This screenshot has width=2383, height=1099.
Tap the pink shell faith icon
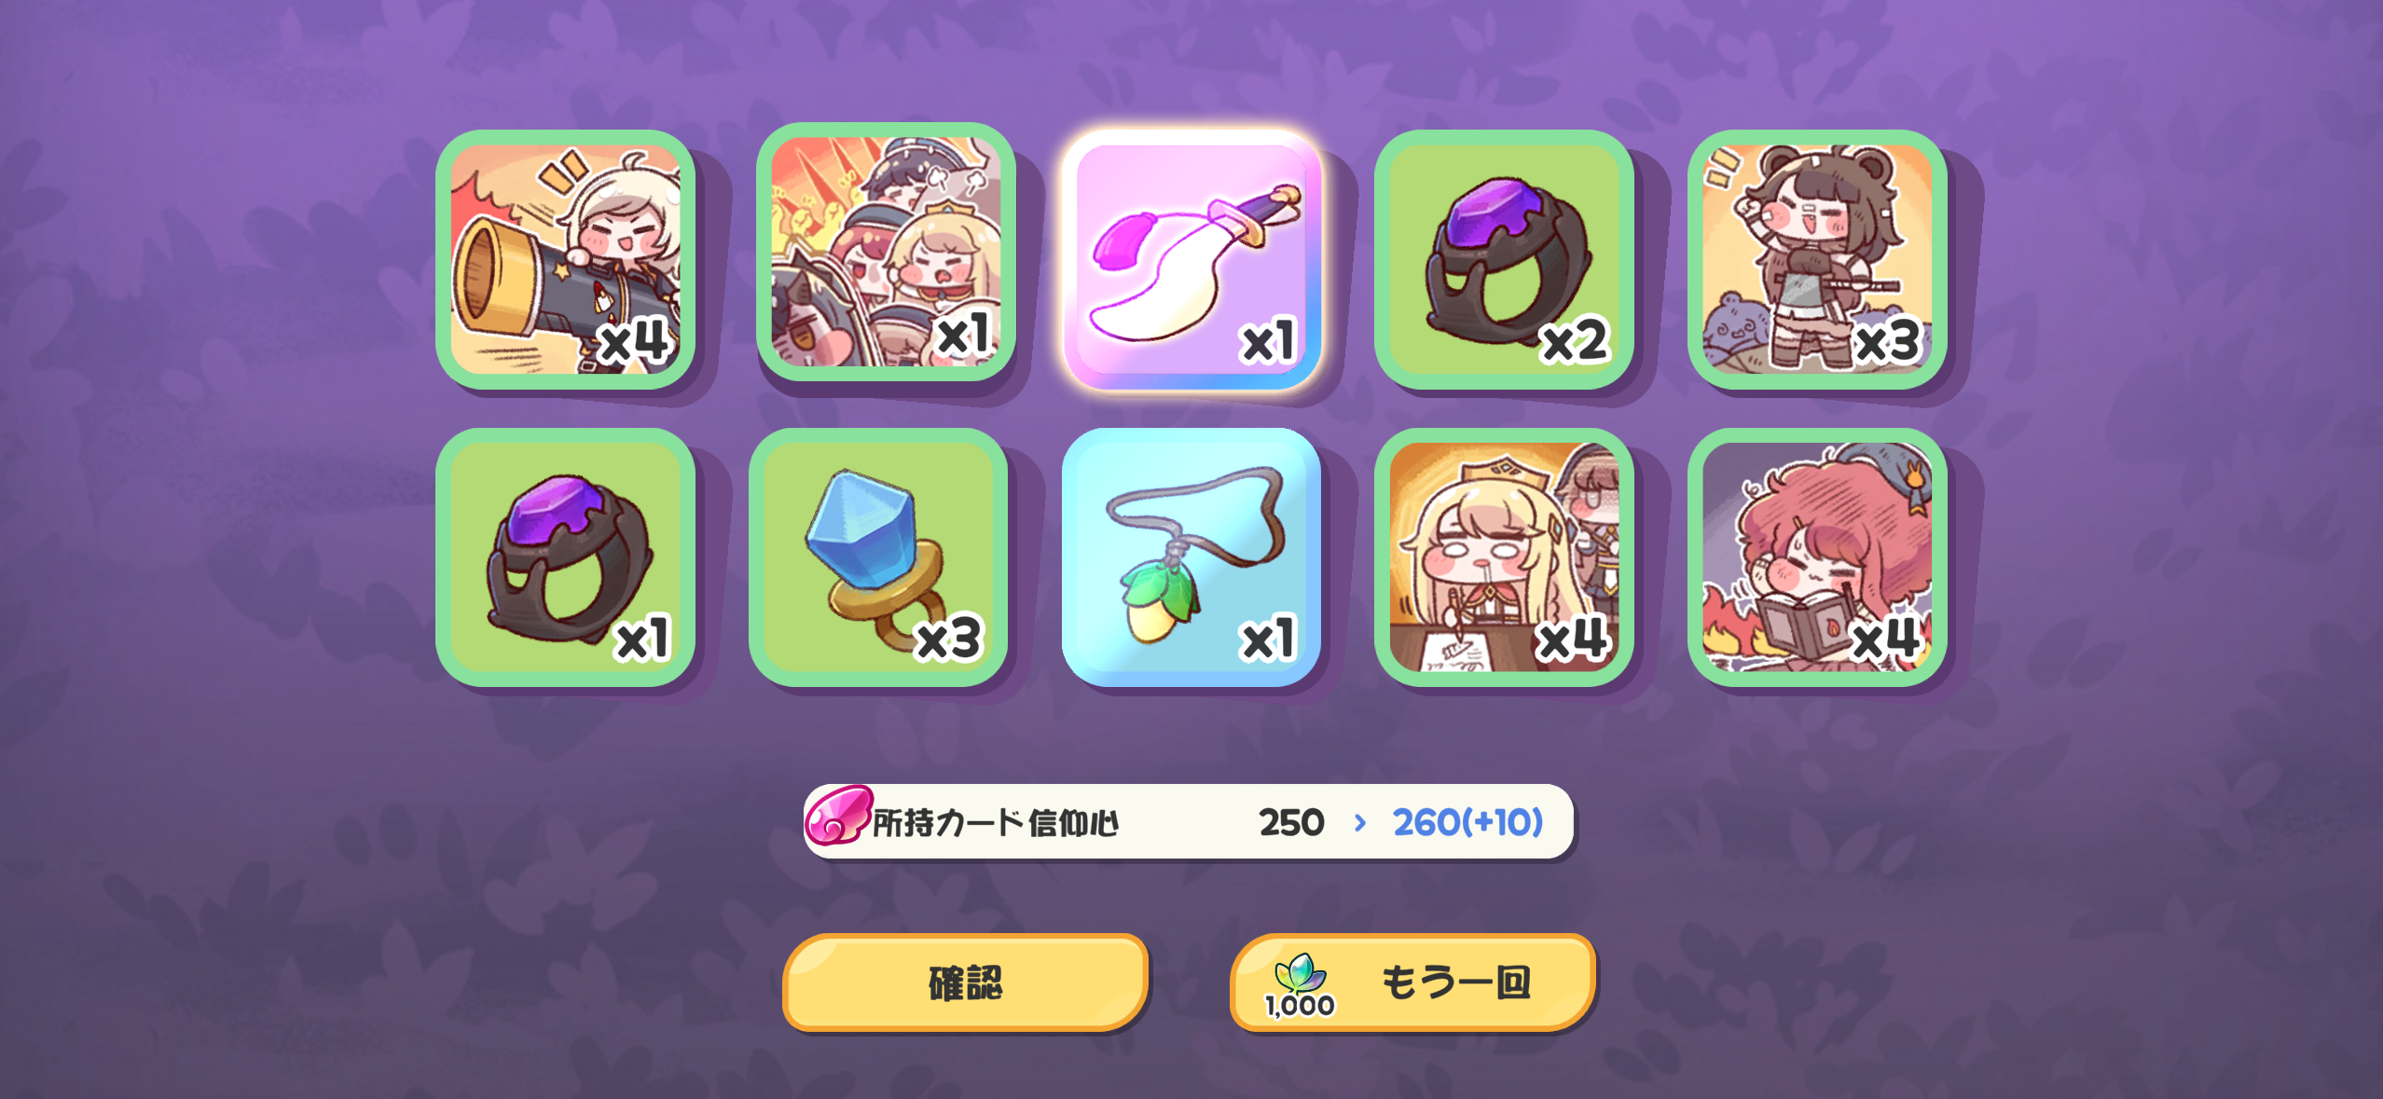pyautogui.click(x=838, y=816)
